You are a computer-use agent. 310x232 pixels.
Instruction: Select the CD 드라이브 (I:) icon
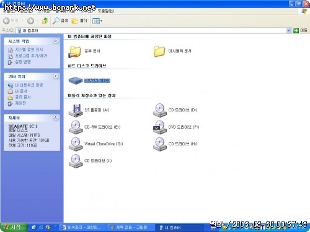(x=76, y=161)
